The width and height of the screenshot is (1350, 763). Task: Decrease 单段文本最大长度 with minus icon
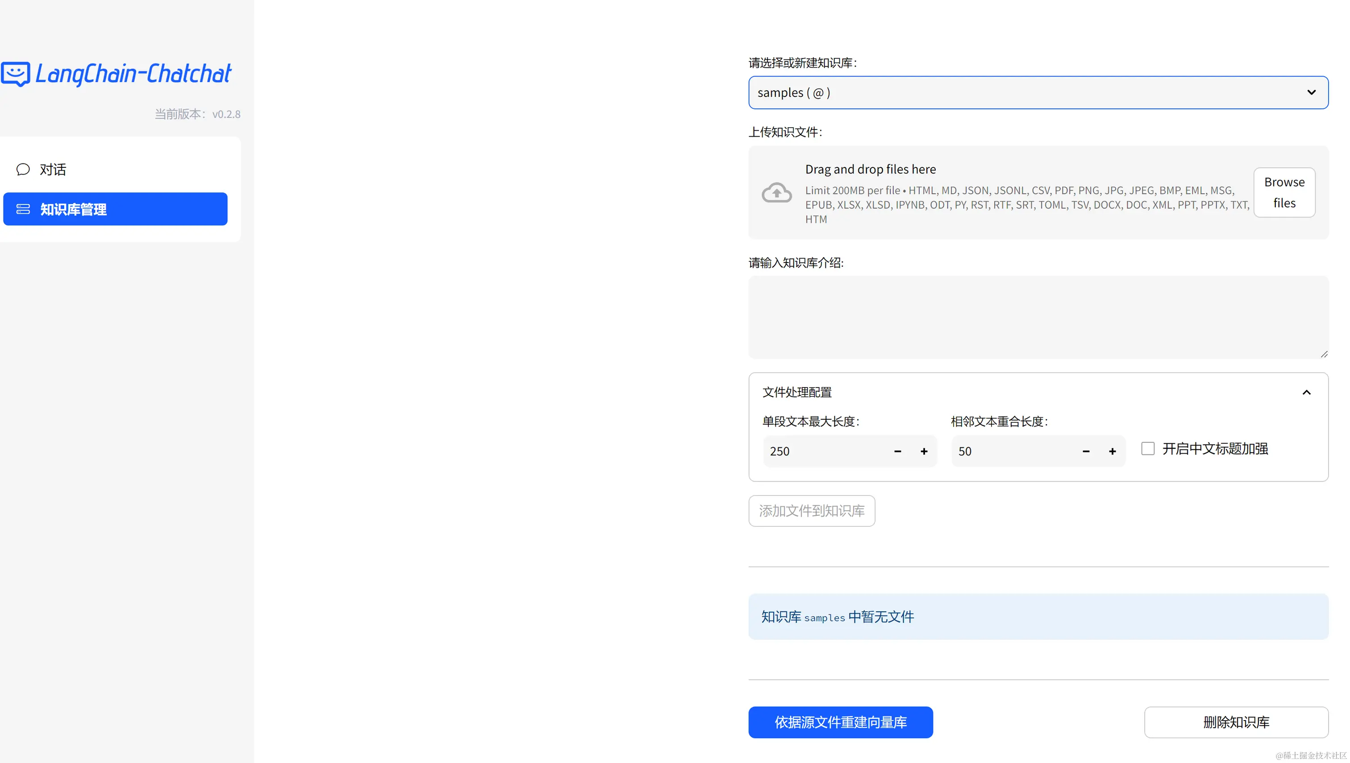coord(897,451)
